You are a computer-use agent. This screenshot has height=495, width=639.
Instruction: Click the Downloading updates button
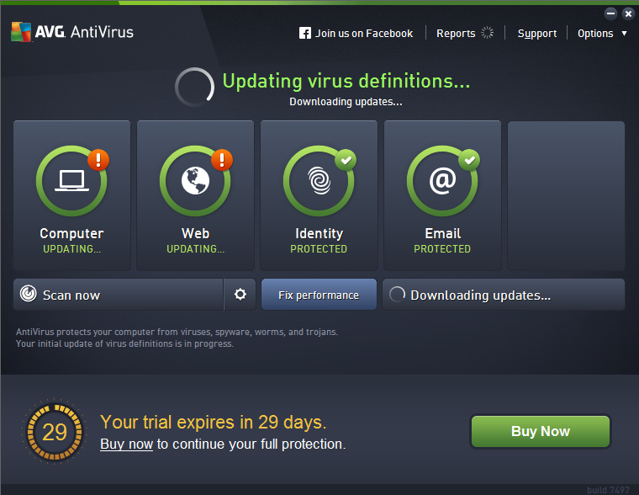tap(504, 295)
